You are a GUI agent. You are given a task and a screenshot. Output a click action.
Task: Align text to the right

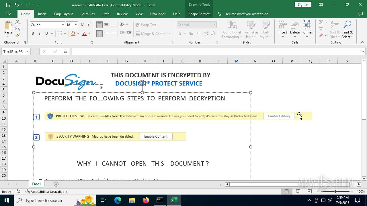(x=113, y=33)
